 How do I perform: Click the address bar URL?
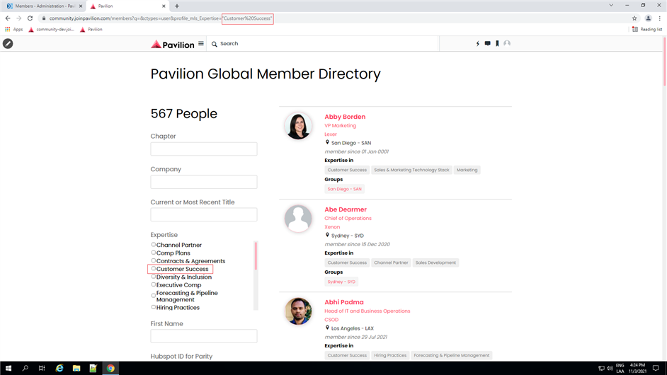point(161,18)
